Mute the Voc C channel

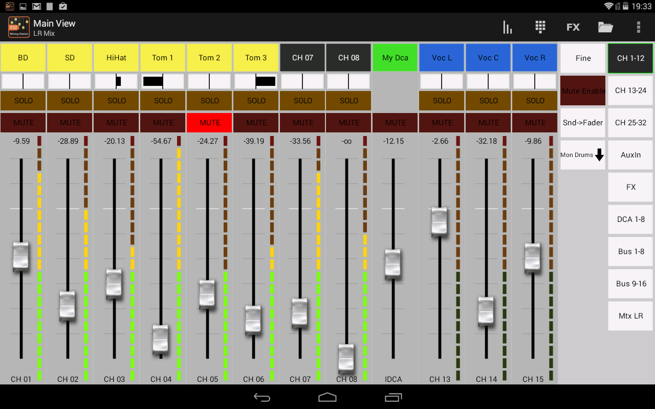click(488, 123)
